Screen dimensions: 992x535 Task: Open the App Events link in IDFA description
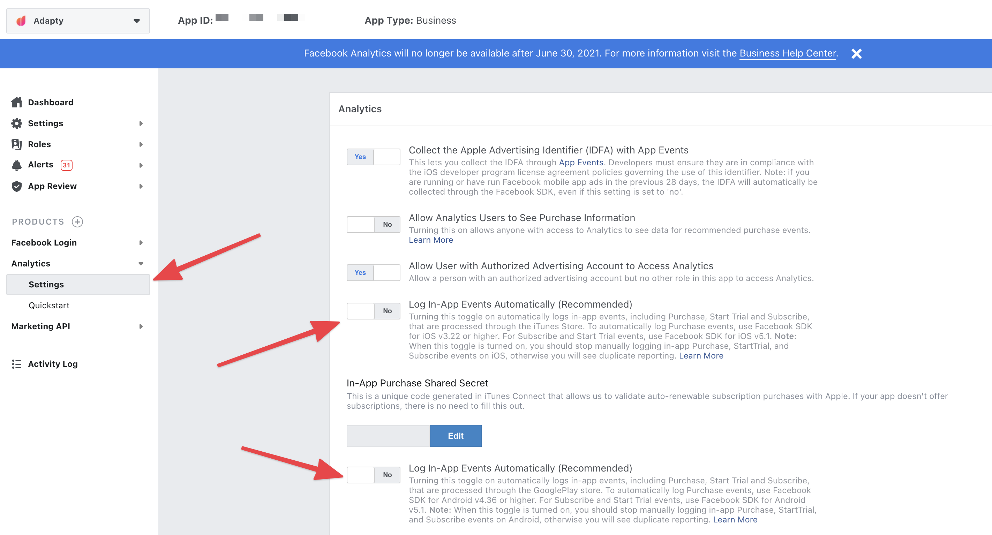581,163
